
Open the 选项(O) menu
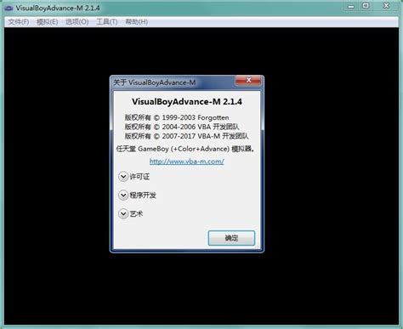pos(77,22)
